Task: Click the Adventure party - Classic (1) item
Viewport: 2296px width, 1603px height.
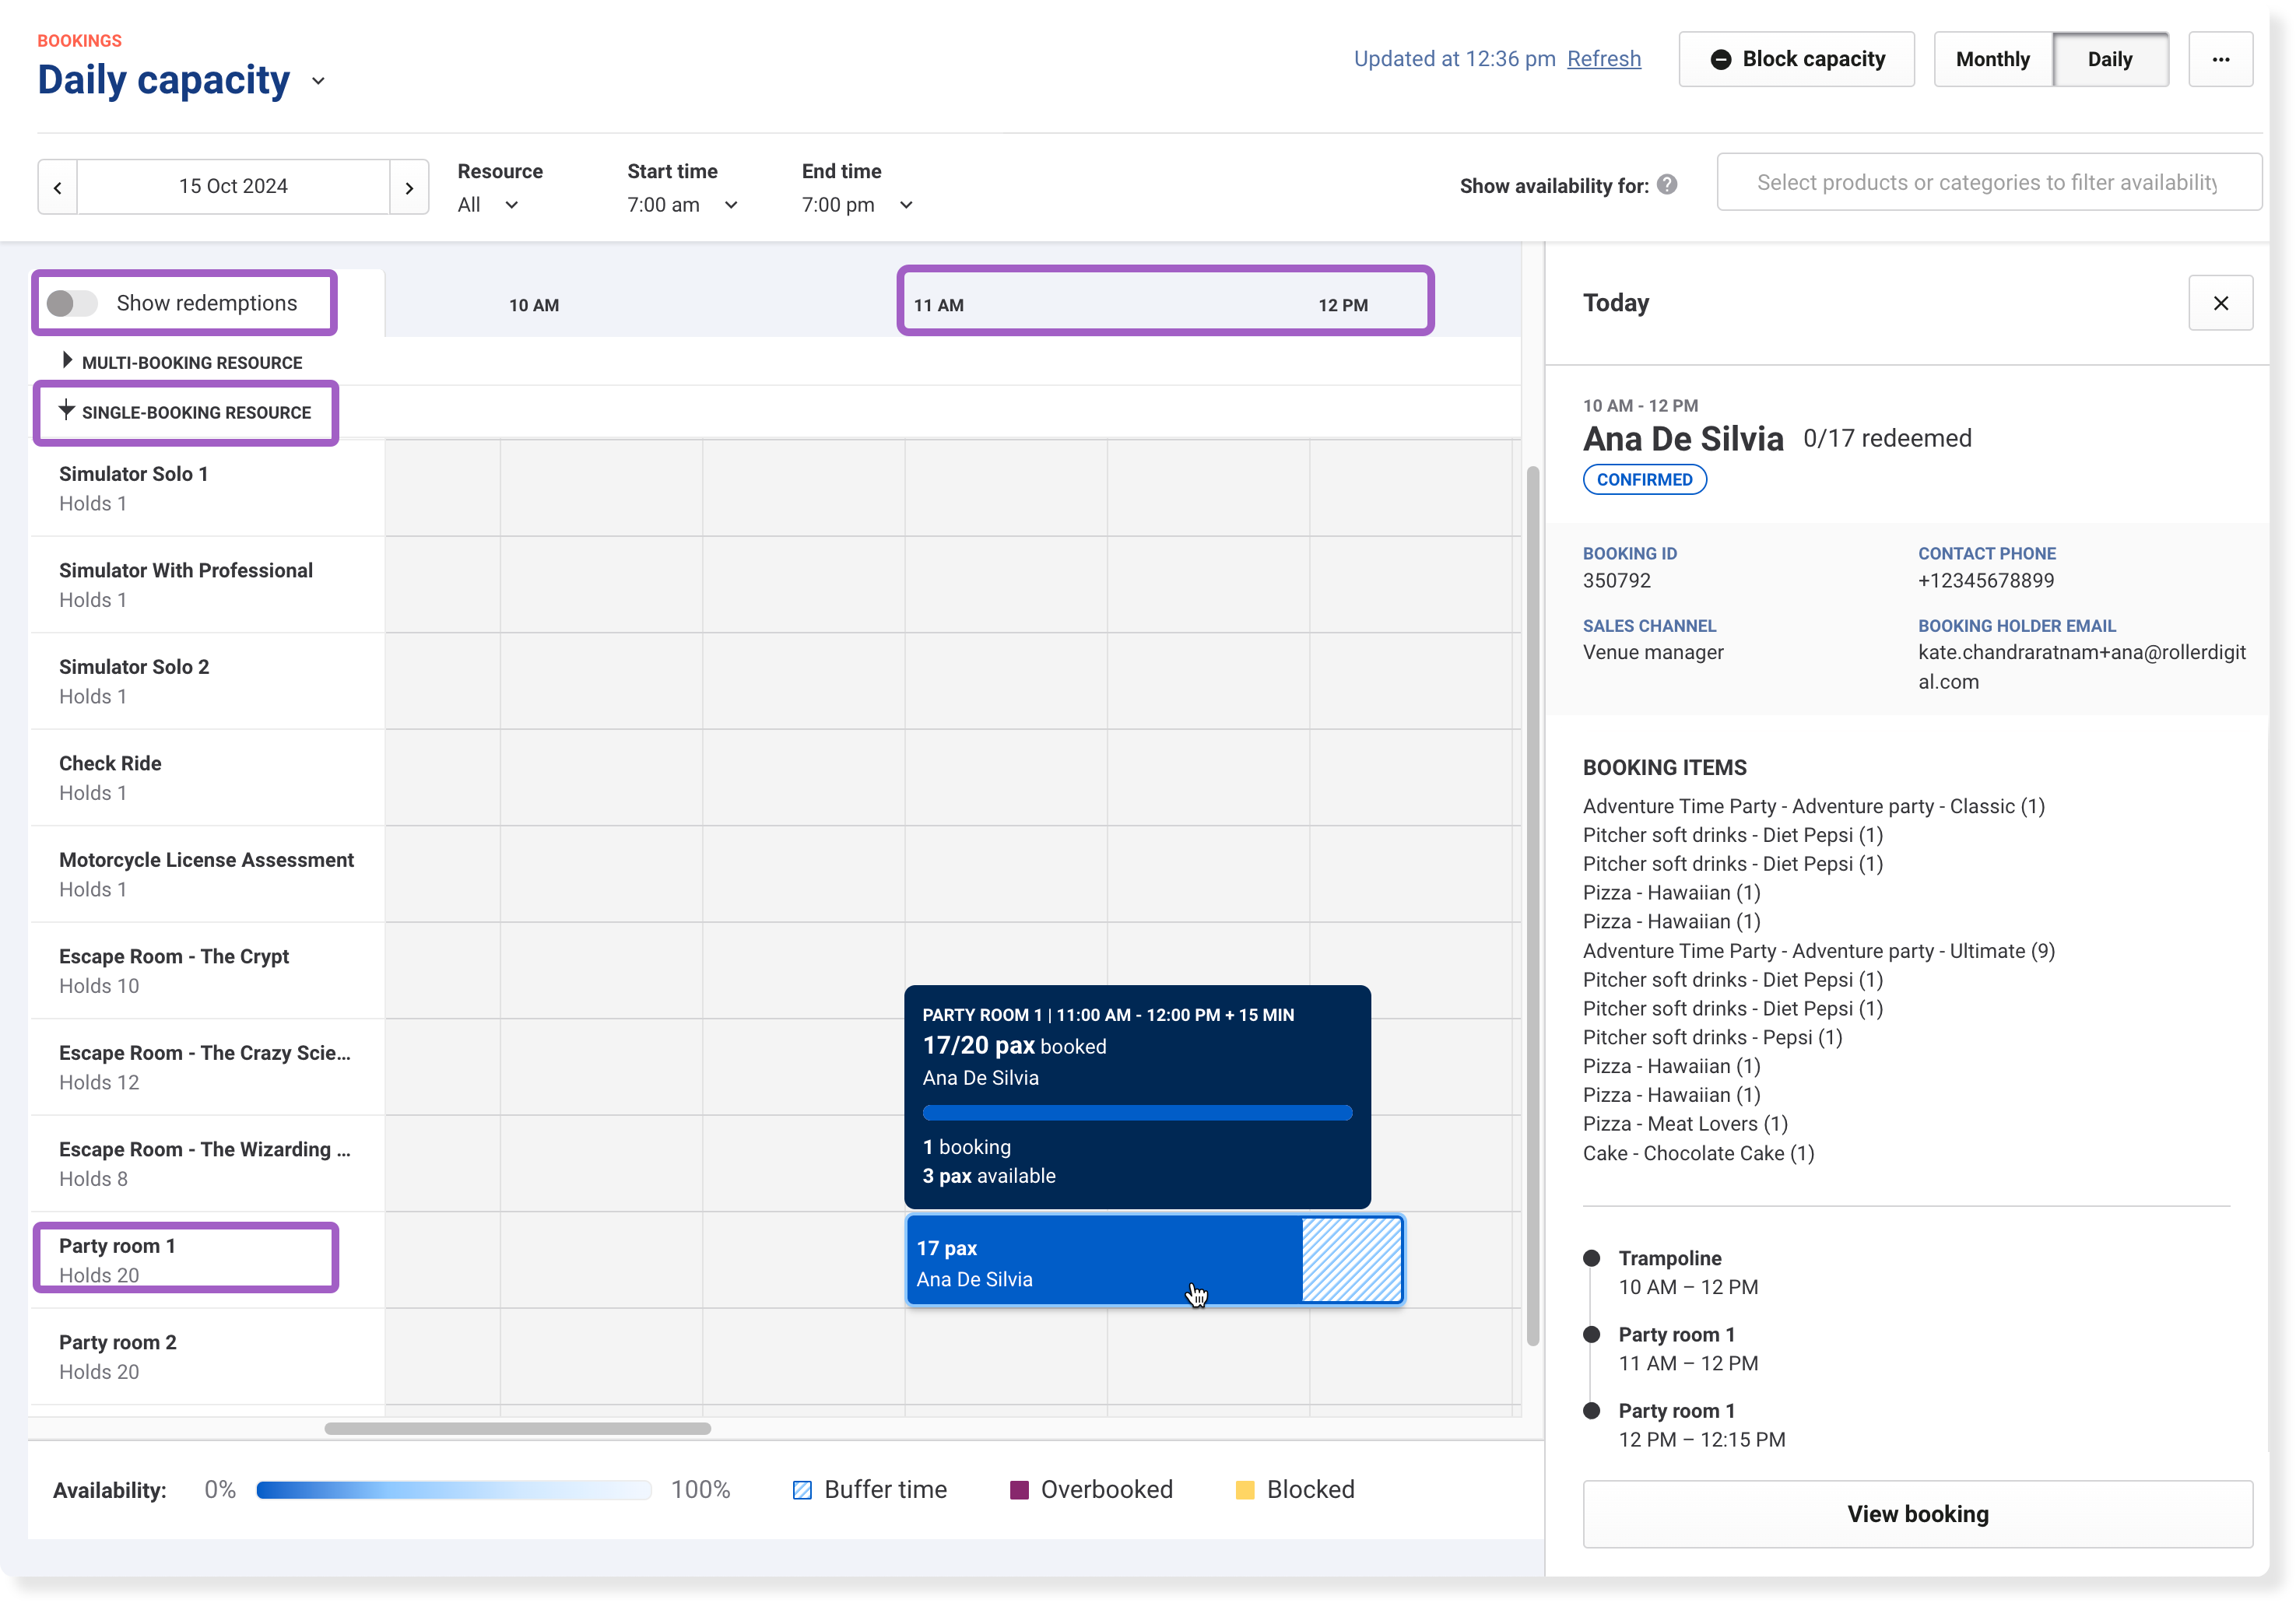Action: pos(1813,806)
